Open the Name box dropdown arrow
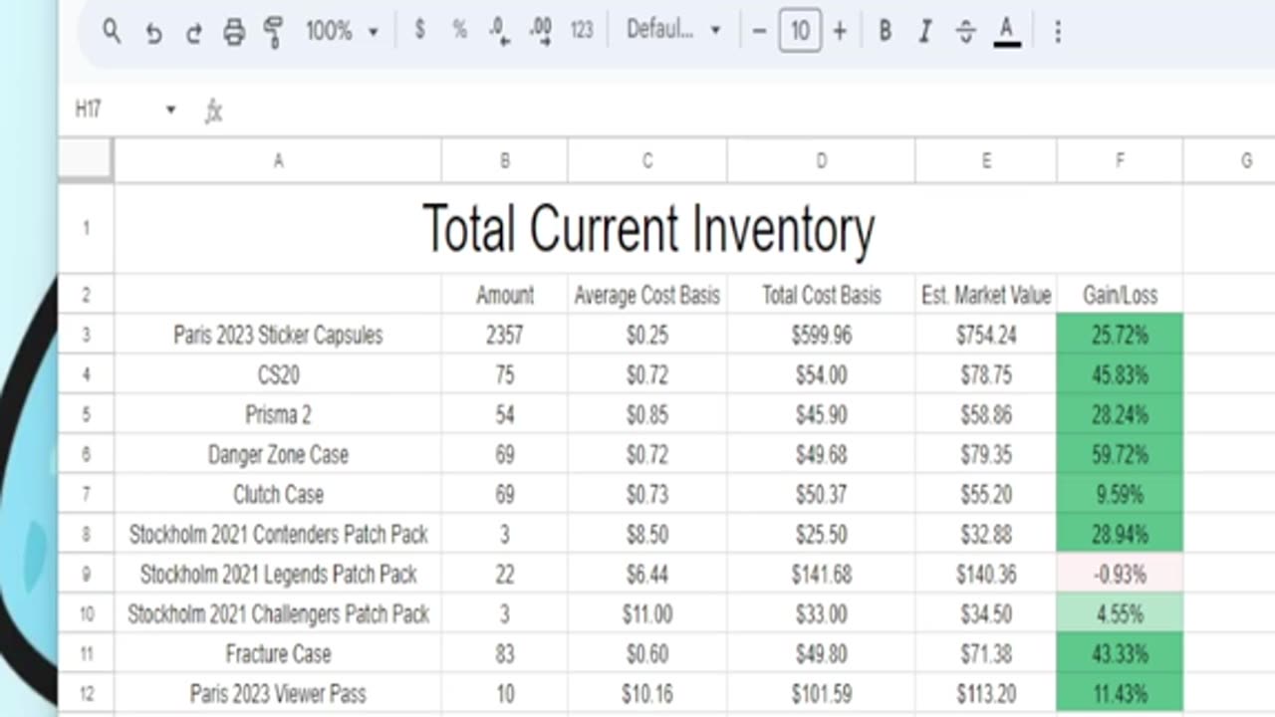Viewport: 1275px width, 717px height. coord(170,110)
